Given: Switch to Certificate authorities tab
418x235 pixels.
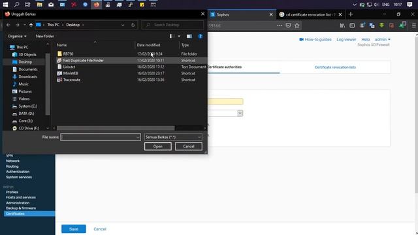Looking at the screenshot, I should [x=225, y=67].
